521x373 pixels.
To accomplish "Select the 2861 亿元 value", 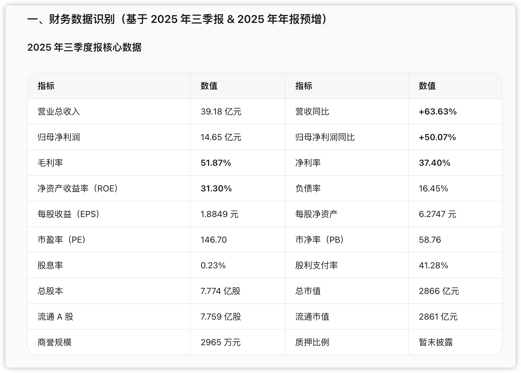I will coord(438,317).
